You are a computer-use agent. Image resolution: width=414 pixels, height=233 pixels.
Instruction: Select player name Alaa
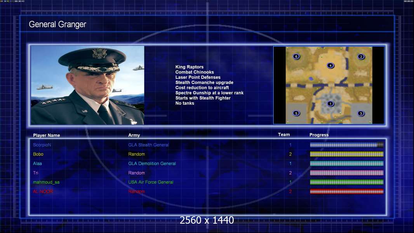(x=37, y=163)
